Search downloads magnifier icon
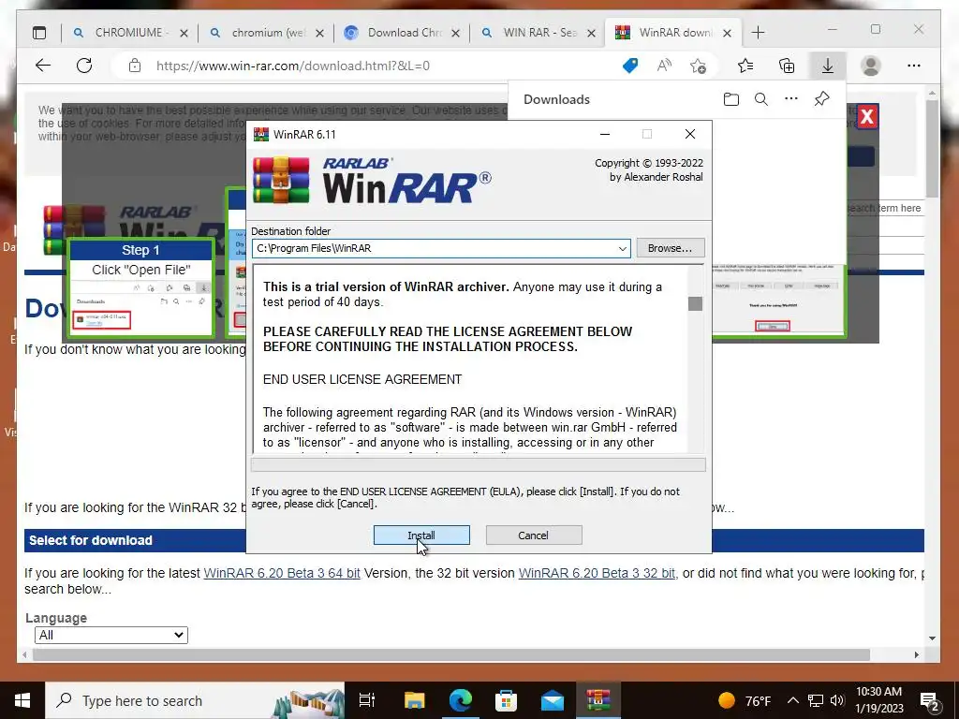The image size is (959, 719). pos(760,99)
